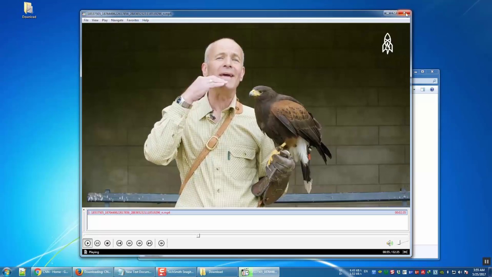The image size is (492, 277).
Task: Skip to the previous file
Action: click(119, 243)
